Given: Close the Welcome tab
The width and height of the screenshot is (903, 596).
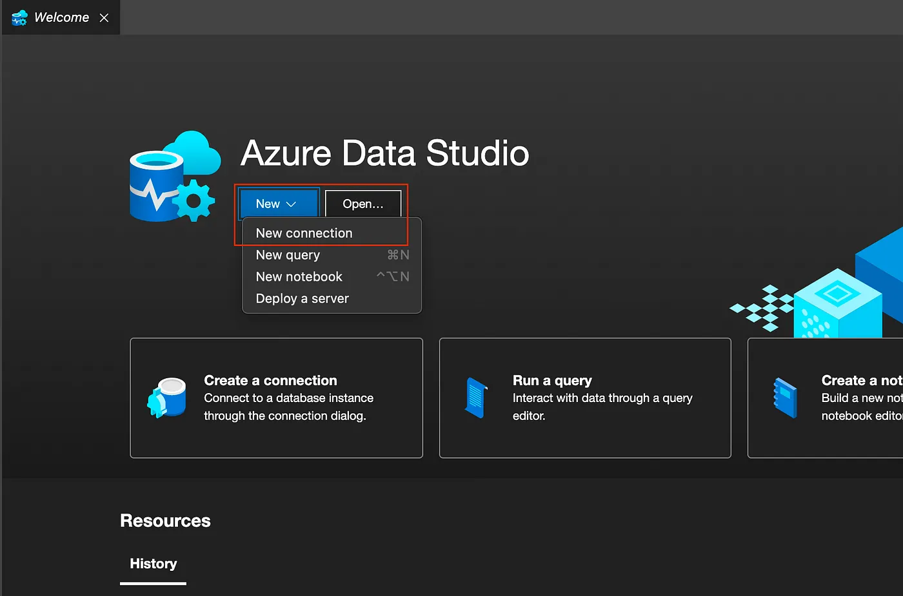Looking at the screenshot, I should point(104,18).
